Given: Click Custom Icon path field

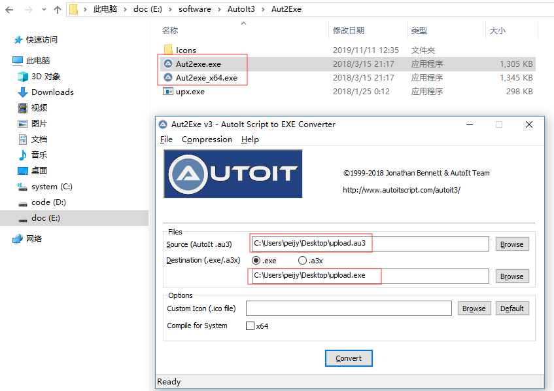Looking at the screenshot, I should point(349,308).
